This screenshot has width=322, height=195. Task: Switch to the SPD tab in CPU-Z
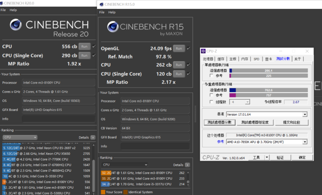pyautogui.click(x=256, y=59)
